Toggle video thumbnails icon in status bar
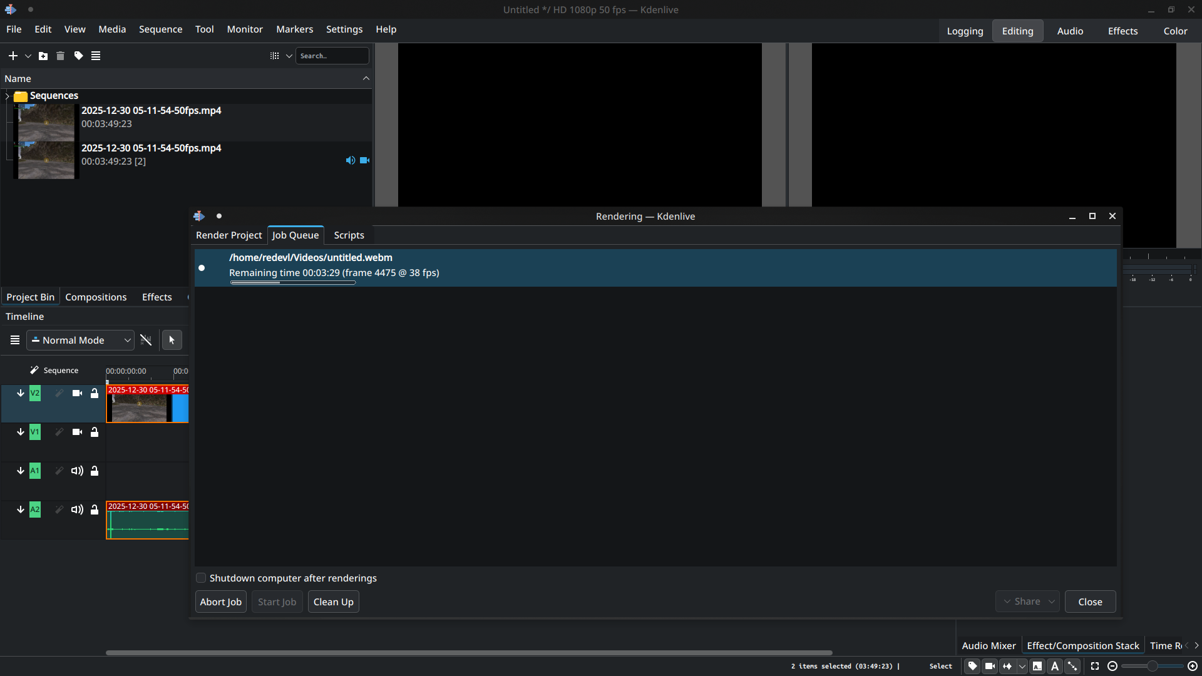 tap(990, 666)
